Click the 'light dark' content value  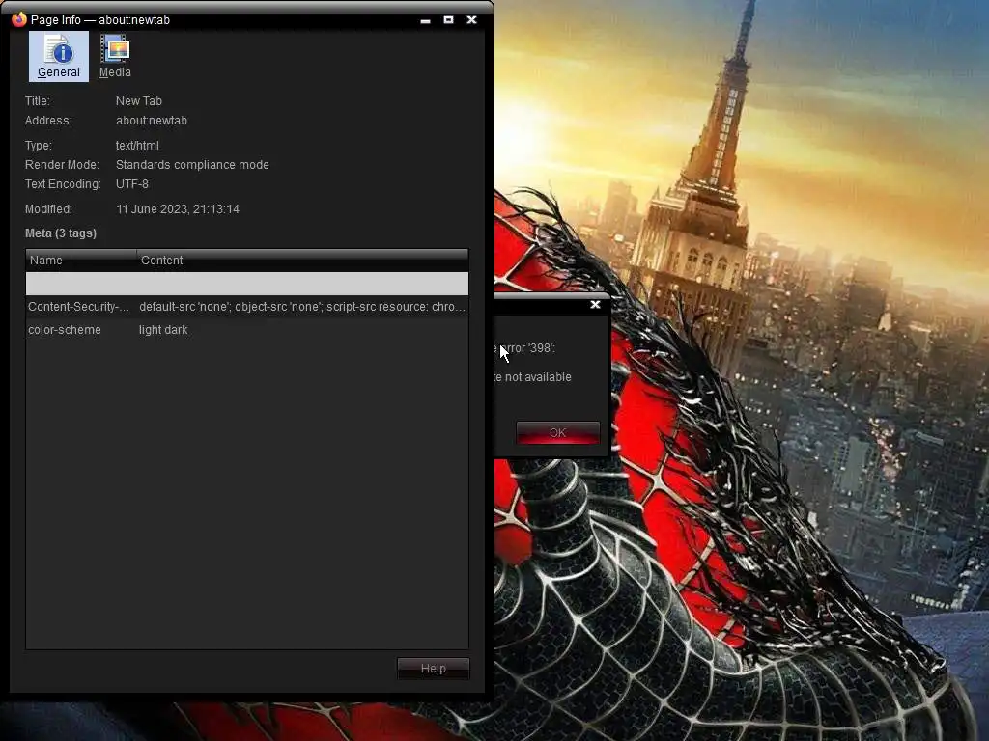click(163, 330)
